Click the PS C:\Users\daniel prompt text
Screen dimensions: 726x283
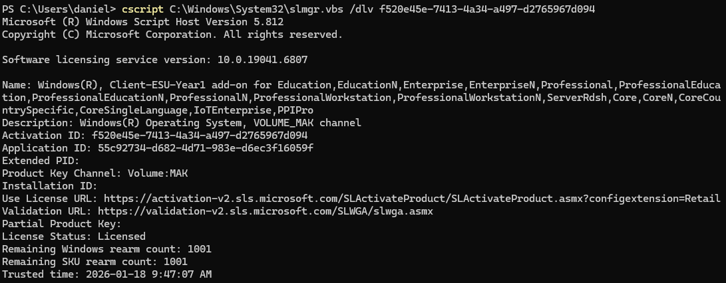59,9
